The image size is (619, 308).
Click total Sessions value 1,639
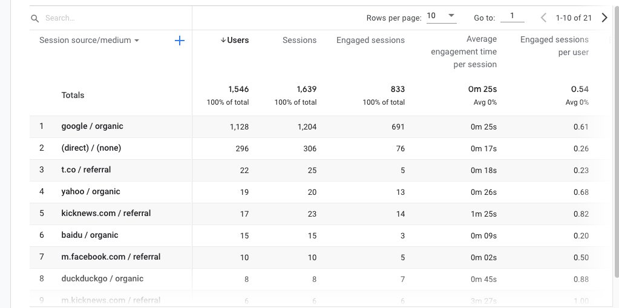(x=307, y=89)
